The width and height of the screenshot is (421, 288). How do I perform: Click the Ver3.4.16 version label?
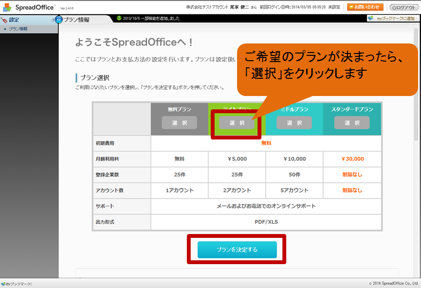coord(67,8)
